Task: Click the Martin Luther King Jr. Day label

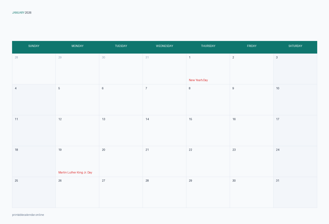Action: coord(75,172)
